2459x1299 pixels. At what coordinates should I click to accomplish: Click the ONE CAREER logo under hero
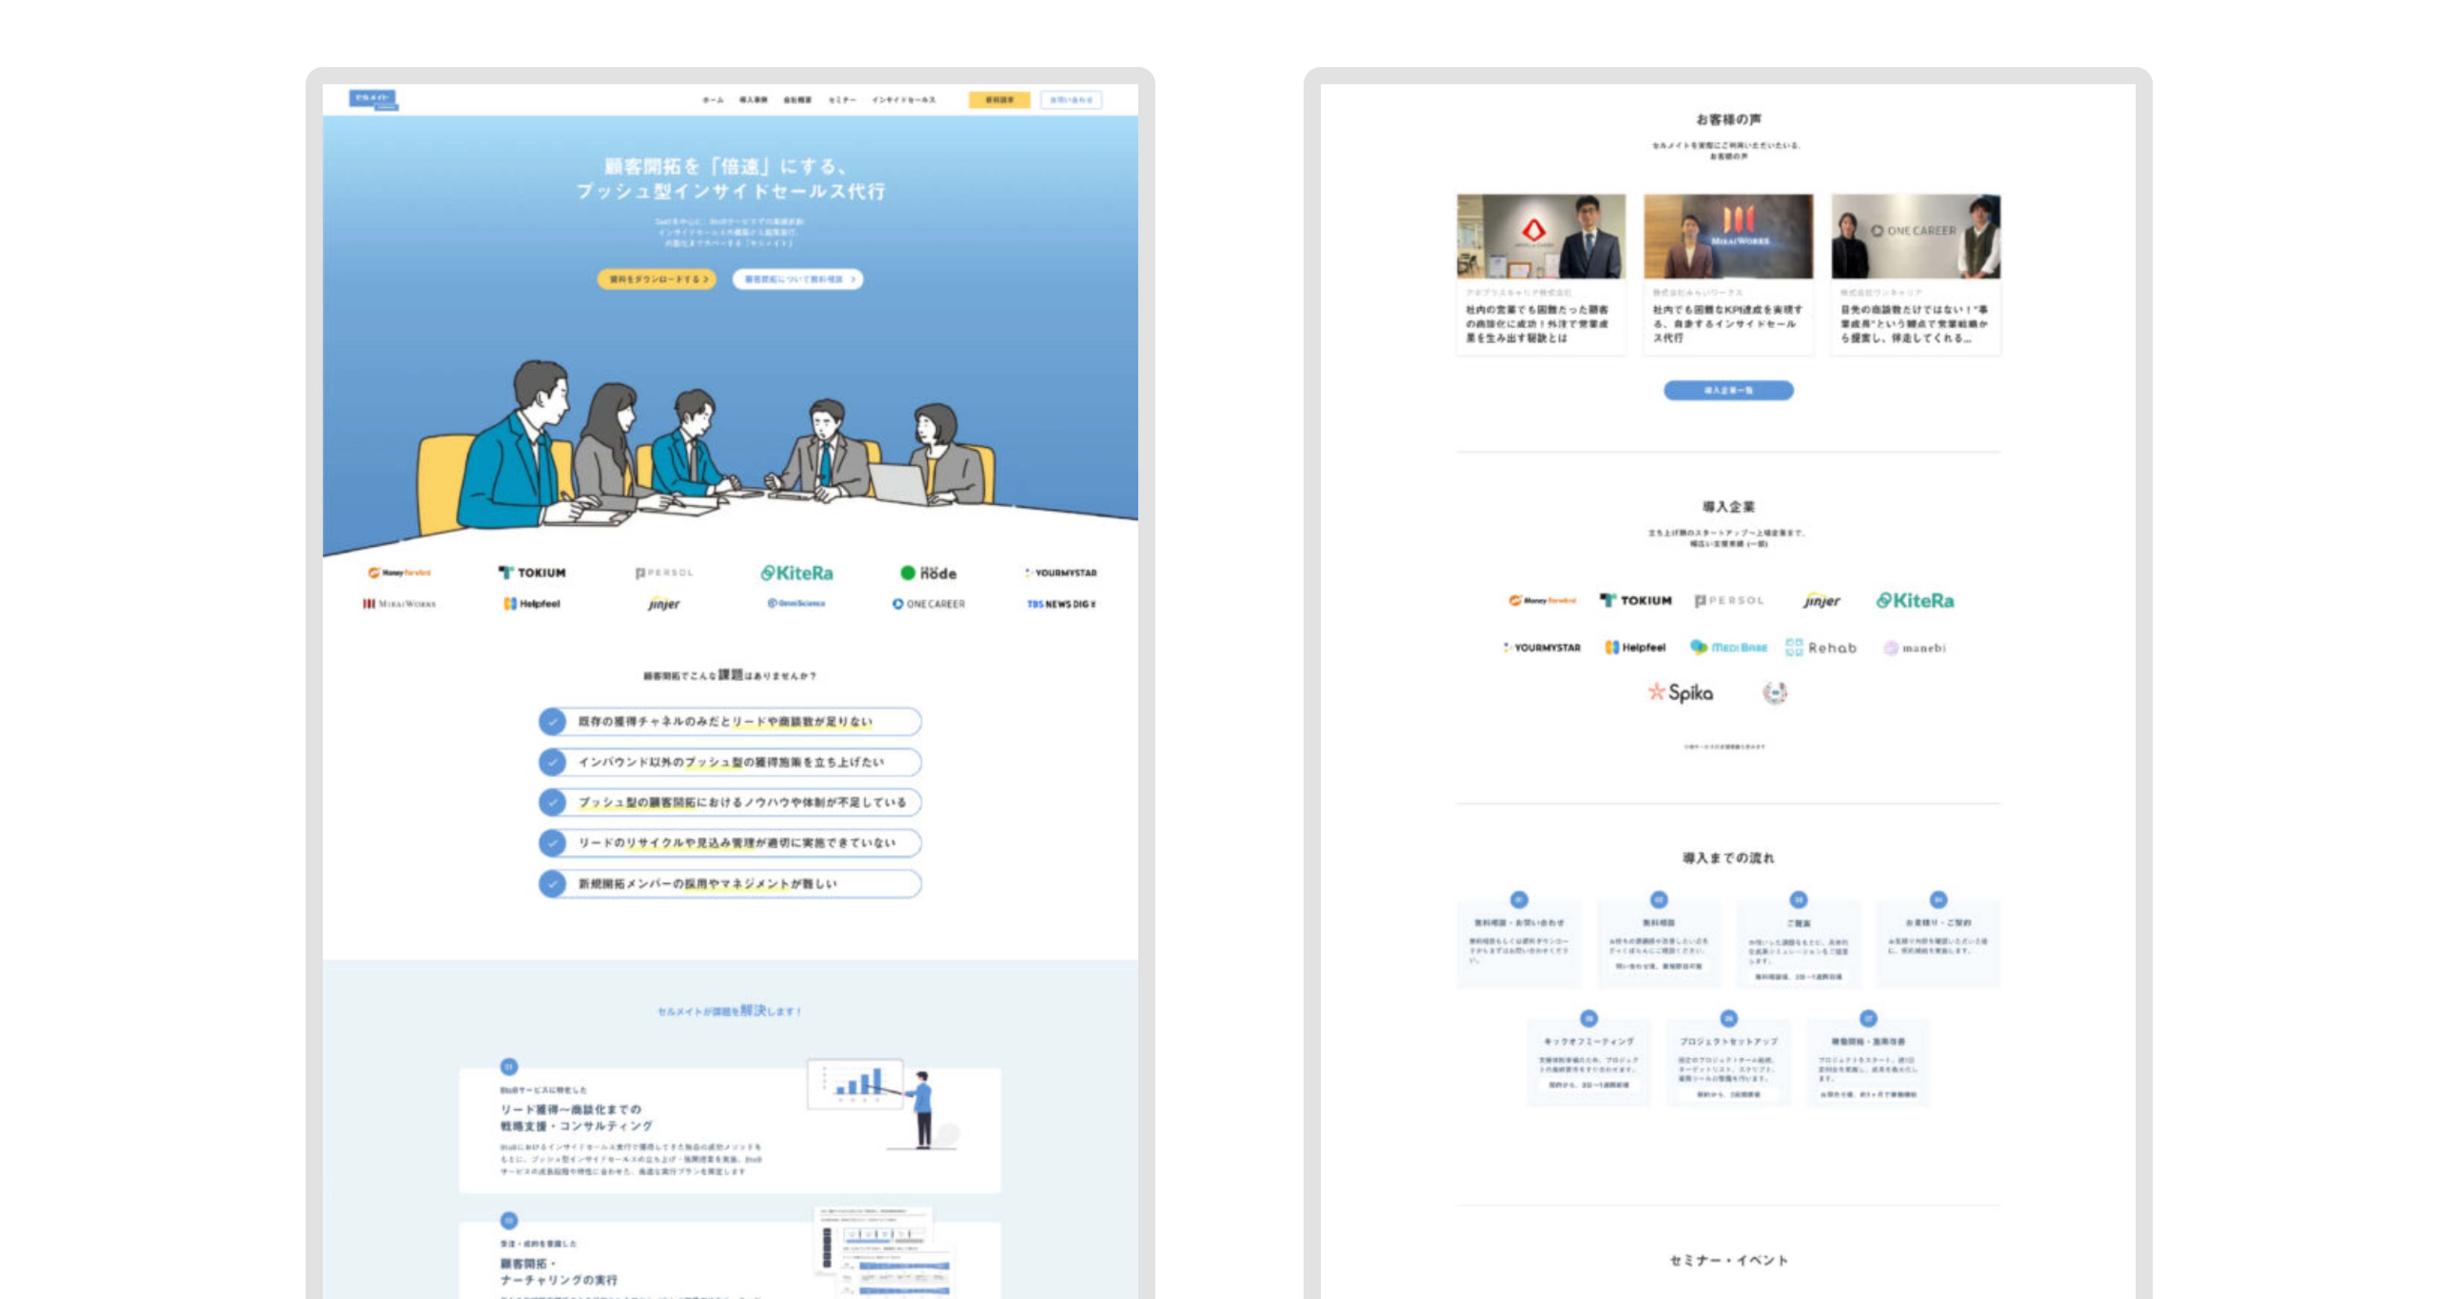[x=928, y=604]
